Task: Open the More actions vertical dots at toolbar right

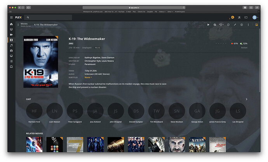Action: [x=248, y=25]
